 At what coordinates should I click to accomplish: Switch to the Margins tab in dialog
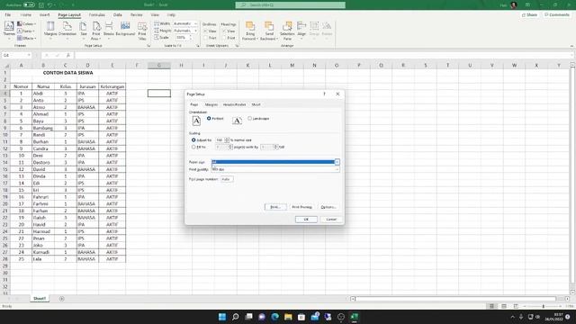coord(211,104)
